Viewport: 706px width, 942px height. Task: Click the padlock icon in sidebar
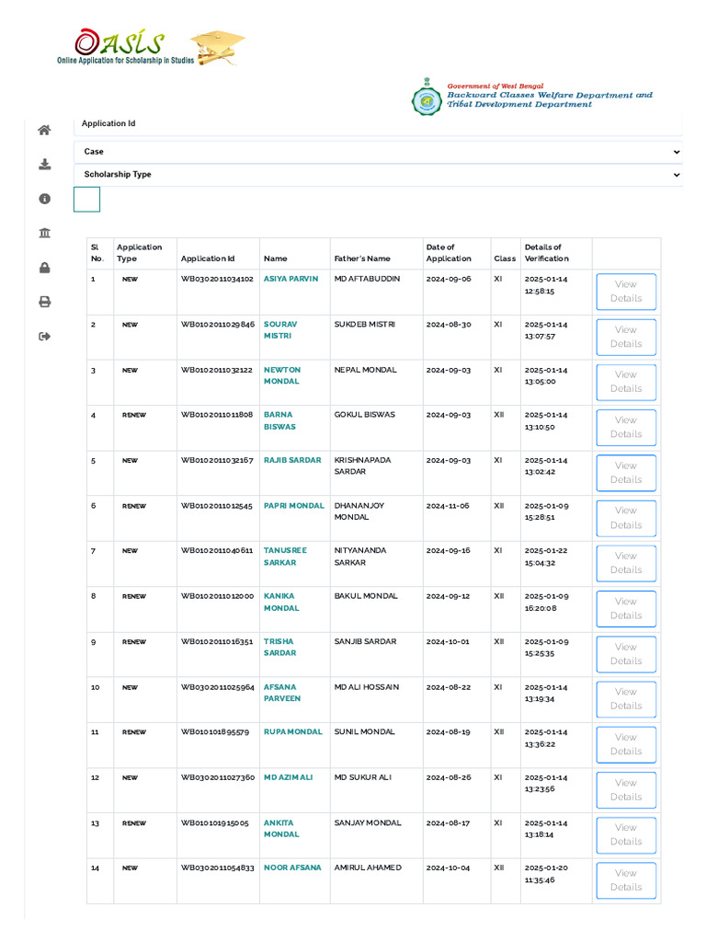[x=44, y=268]
